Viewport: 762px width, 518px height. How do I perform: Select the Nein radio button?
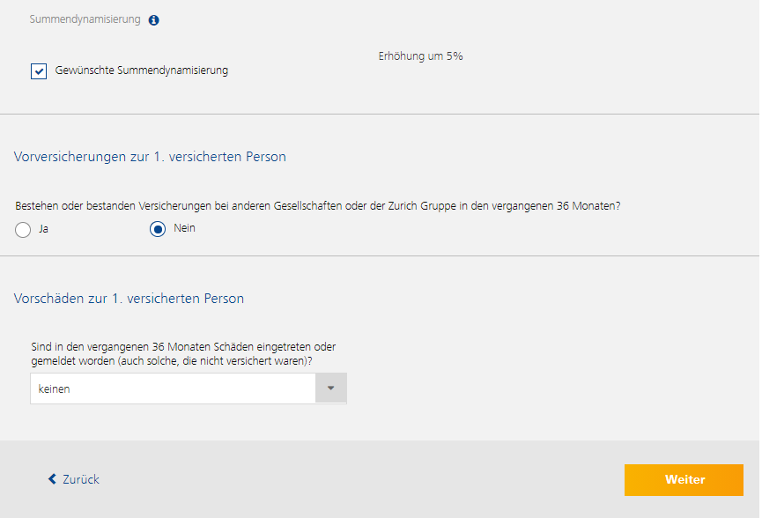pyautogui.click(x=158, y=229)
